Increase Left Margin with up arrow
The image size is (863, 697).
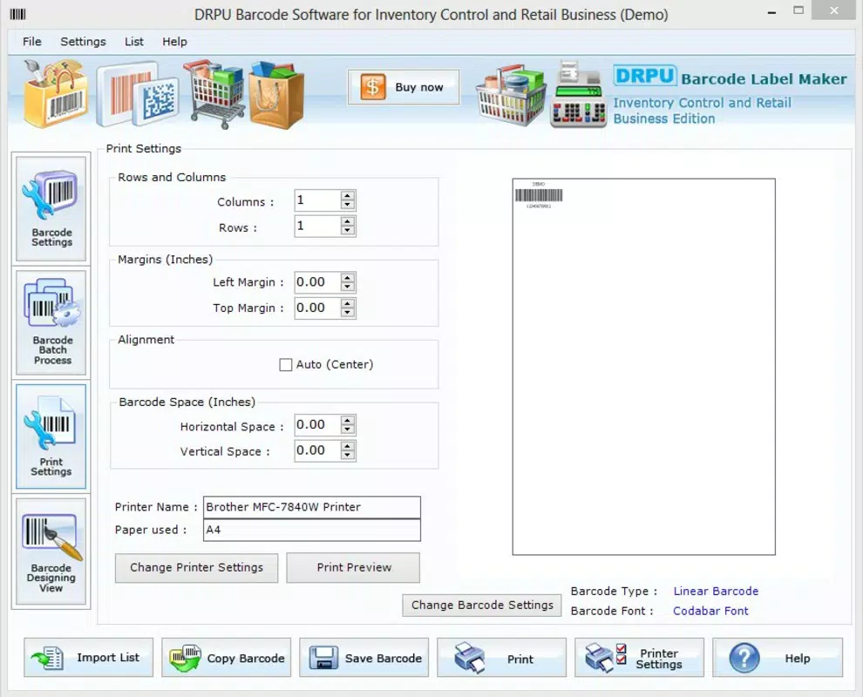[347, 278]
